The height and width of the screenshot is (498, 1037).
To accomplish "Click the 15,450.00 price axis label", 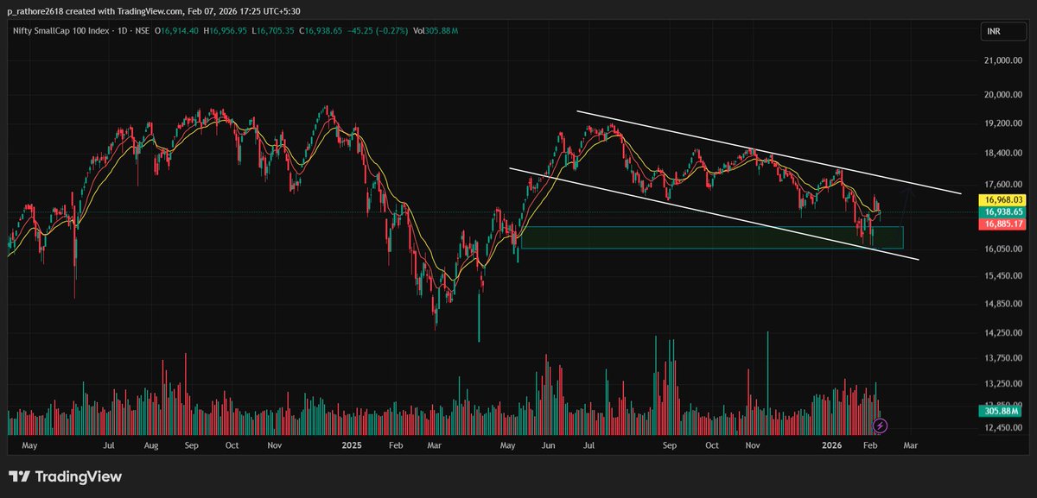I will 1002,276.
